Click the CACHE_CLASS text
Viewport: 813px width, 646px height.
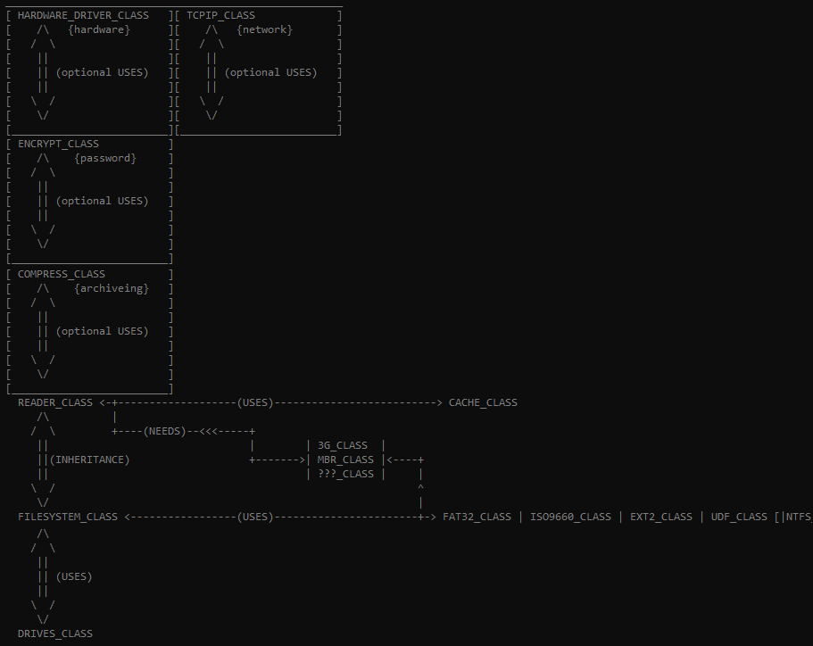click(x=483, y=402)
